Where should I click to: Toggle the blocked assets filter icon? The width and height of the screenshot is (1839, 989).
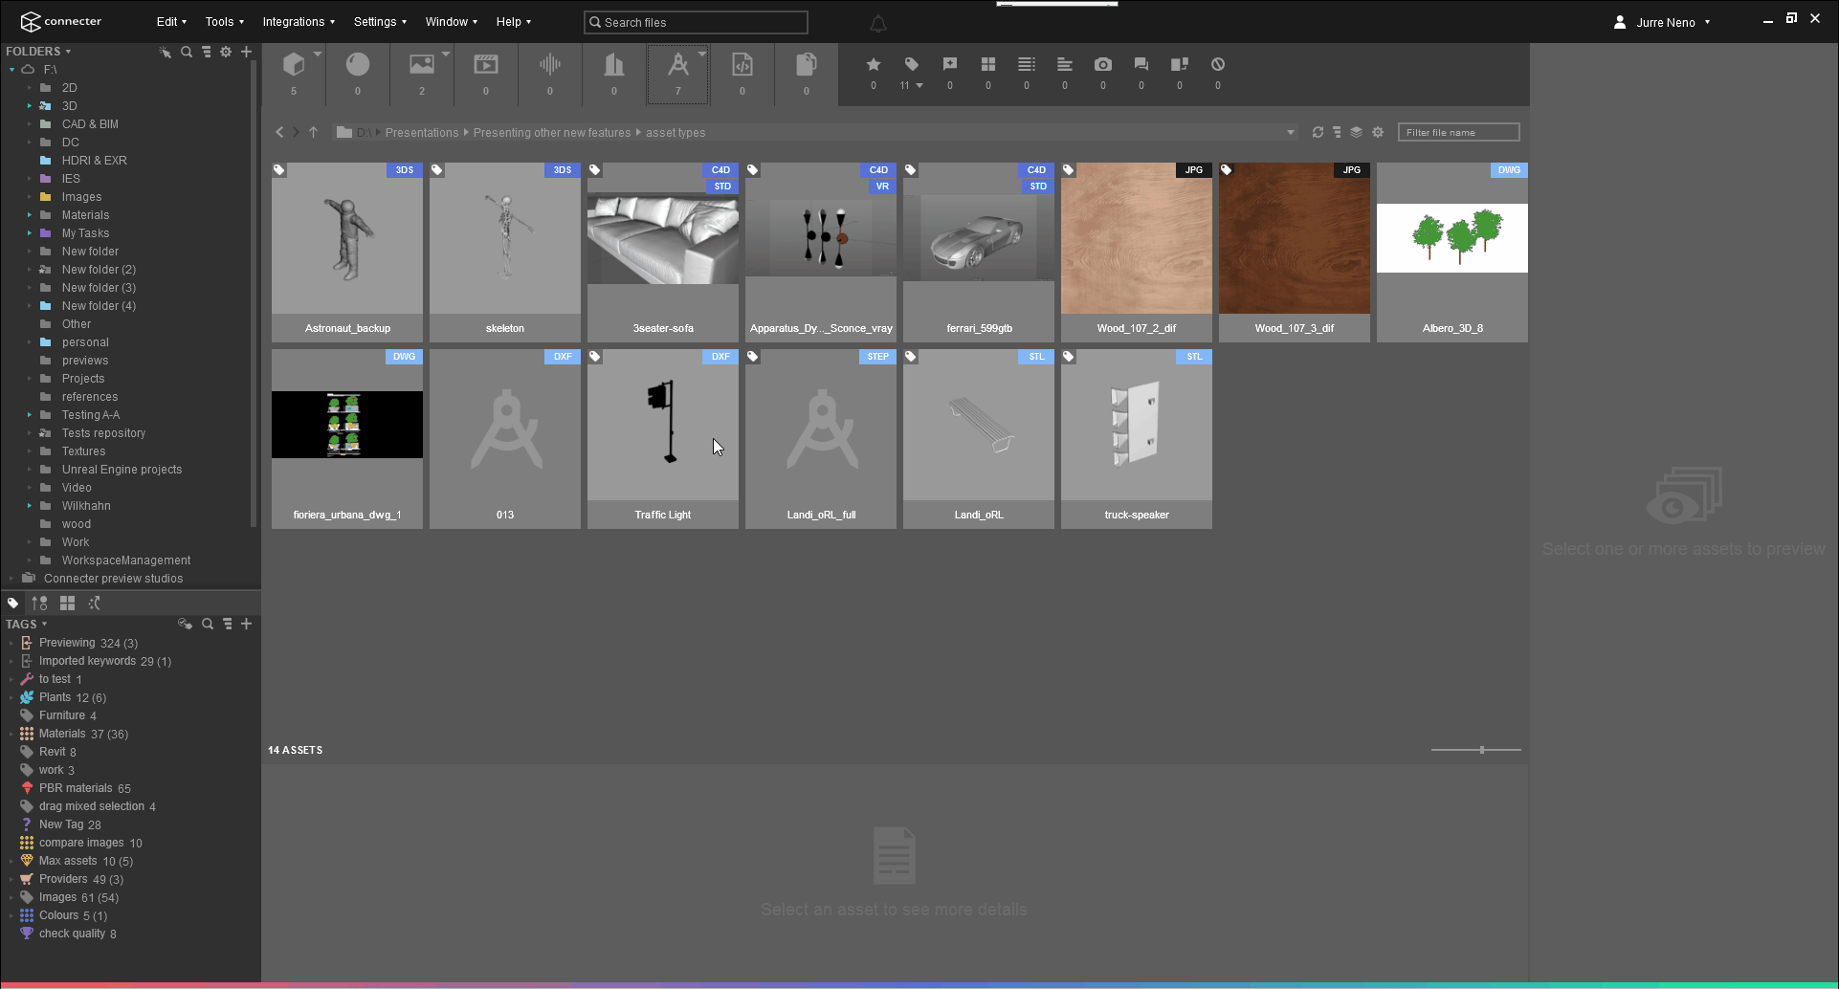tap(1217, 64)
